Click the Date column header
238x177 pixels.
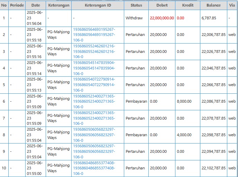coord(36,5)
